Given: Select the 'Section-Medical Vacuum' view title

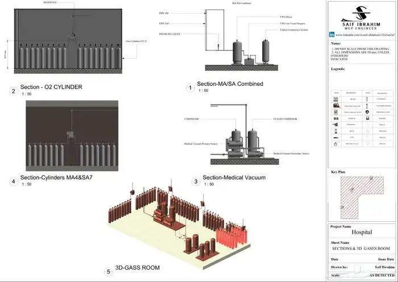Looking at the screenshot, I should (234, 178).
